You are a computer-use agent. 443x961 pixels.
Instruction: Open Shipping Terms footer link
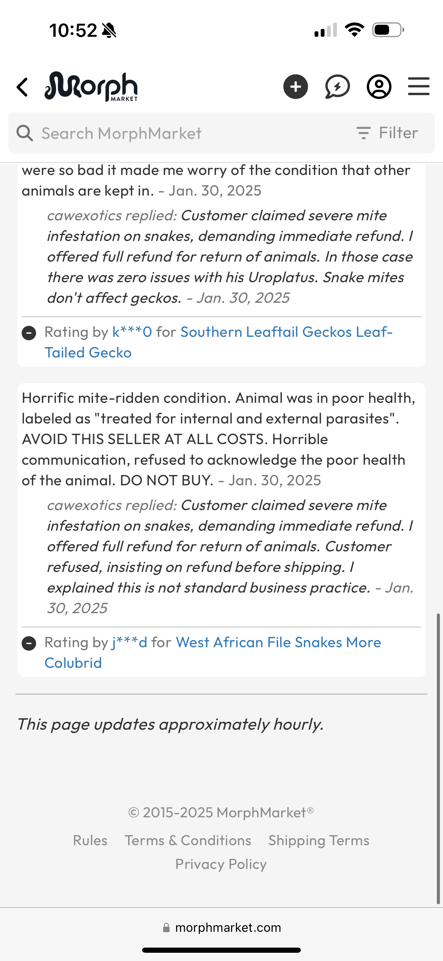[x=319, y=840]
